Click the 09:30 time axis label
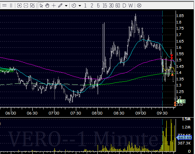The image size is (195, 154). (x=162, y=113)
